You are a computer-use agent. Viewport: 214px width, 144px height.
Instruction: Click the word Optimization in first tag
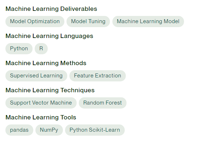[43, 22]
